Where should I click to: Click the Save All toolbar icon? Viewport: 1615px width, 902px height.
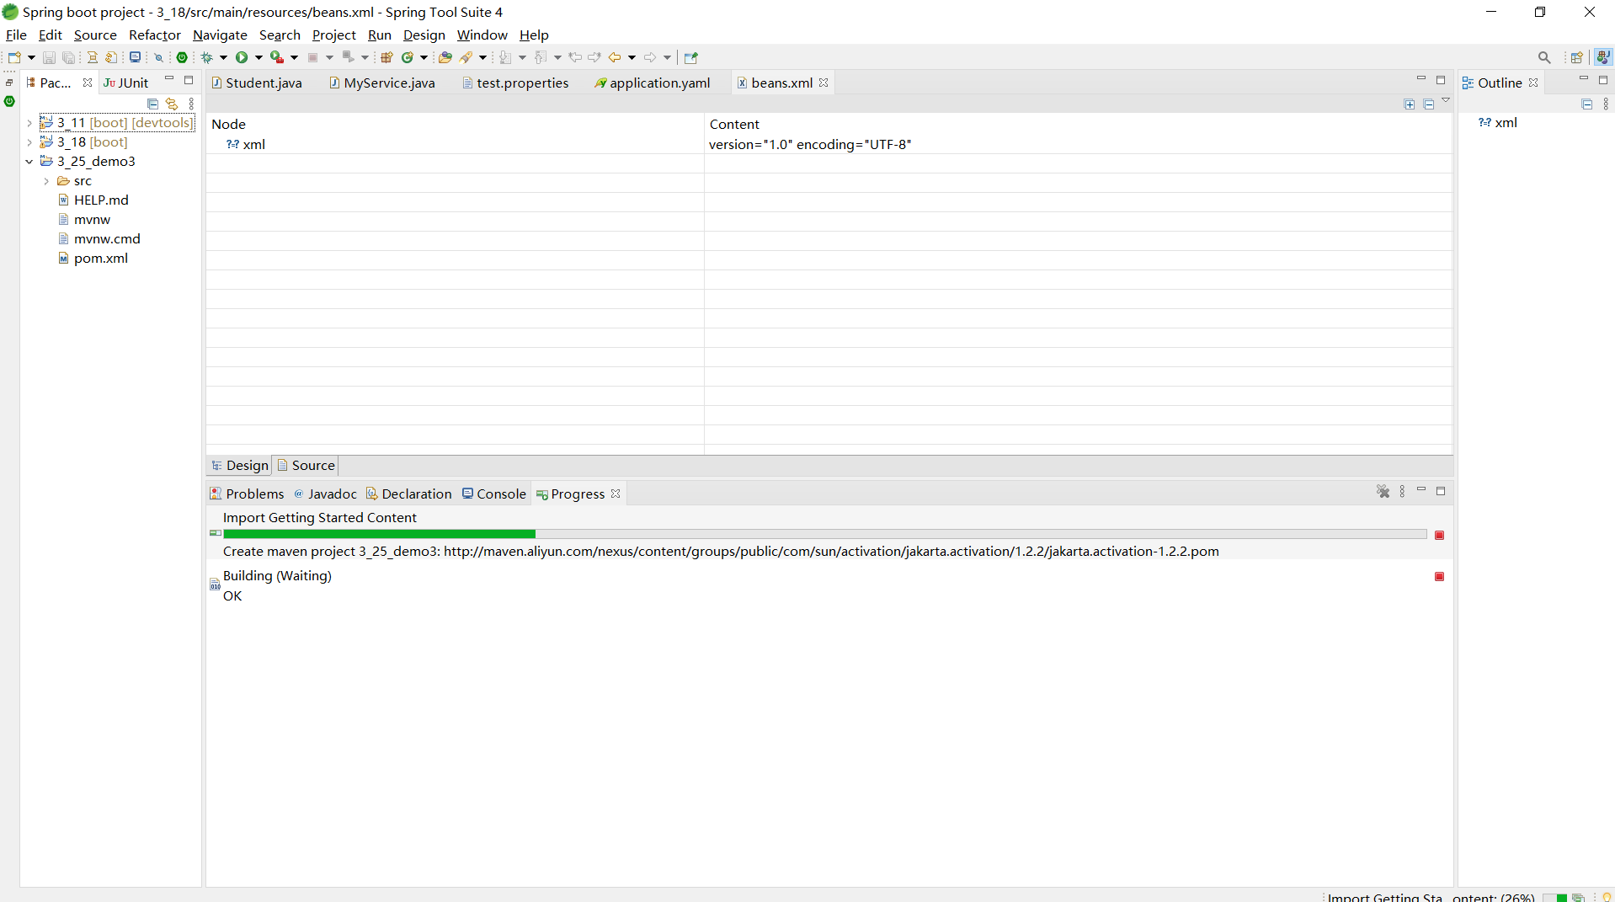click(69, 57)
